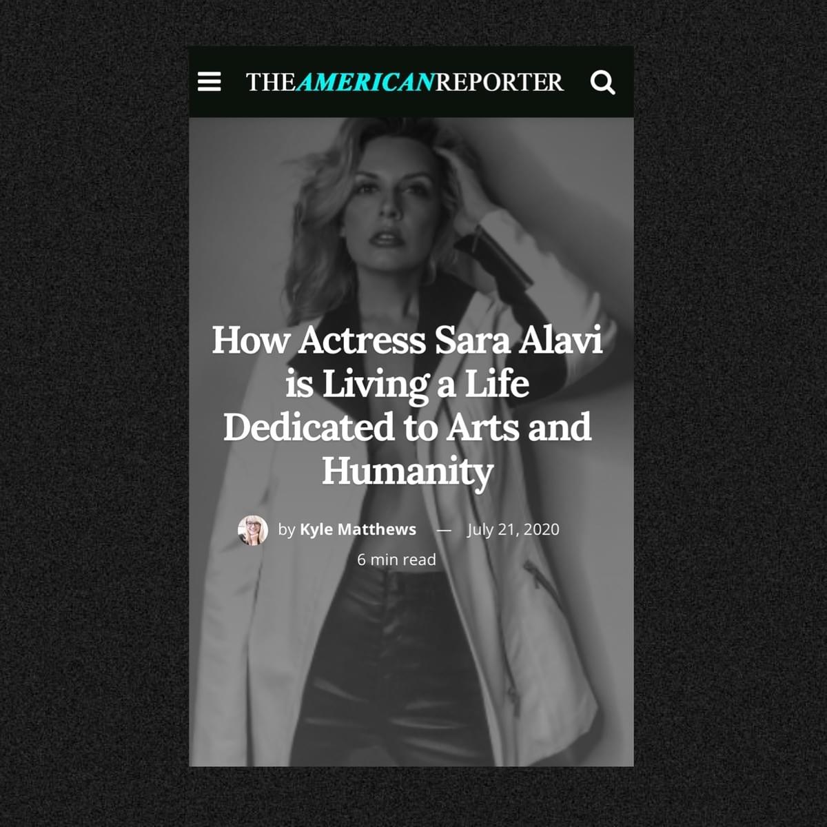Click the cyan AMERICAN word in logo
The height and width of the screenshot is (827, 827).
tap(366, 82)
